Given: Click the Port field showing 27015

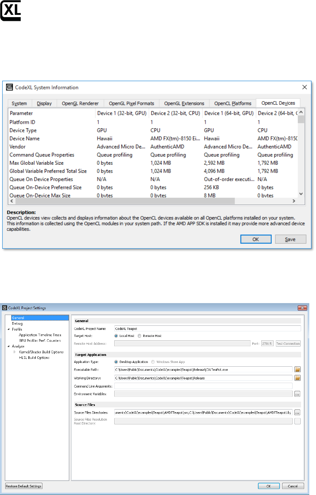Looking at the screenshot, I should click(267, 344).
